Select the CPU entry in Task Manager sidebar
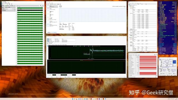 (x=52, y=6)
